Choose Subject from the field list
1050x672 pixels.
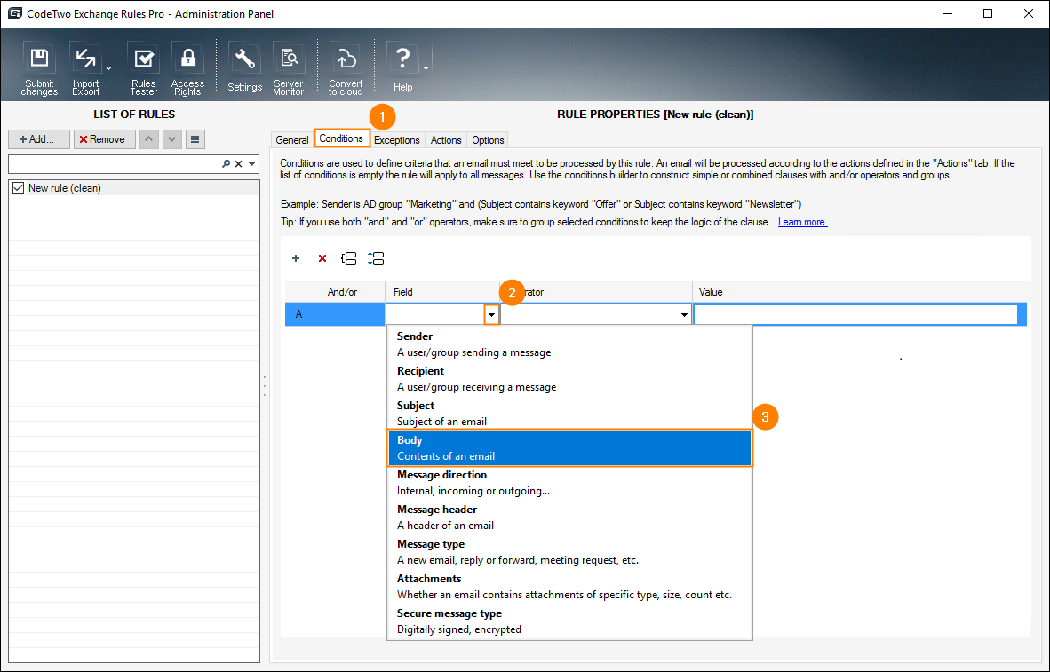point(569,414)
